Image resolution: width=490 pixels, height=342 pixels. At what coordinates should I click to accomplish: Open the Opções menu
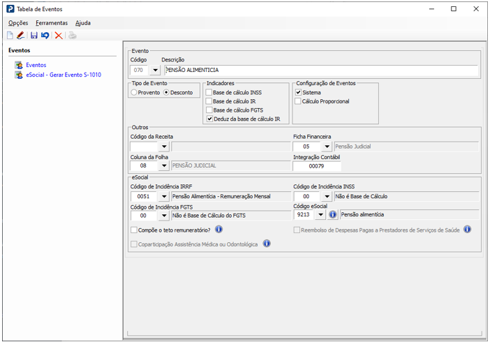click(18, 23)
